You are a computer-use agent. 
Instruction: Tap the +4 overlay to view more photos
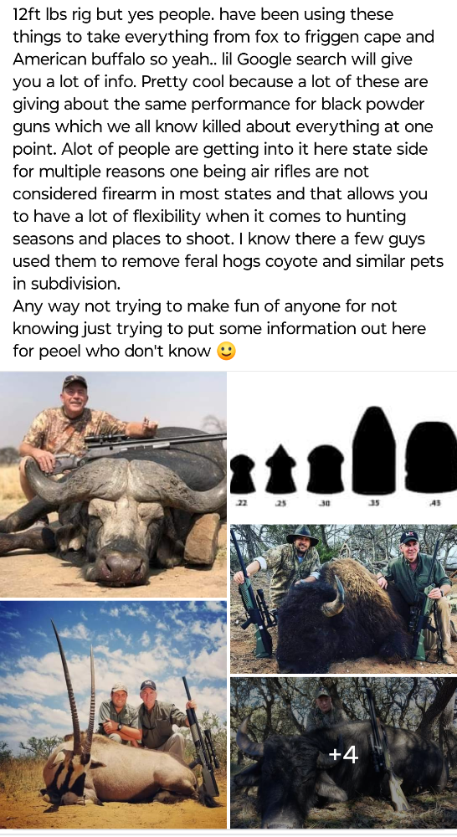click(x=344, y=752)
